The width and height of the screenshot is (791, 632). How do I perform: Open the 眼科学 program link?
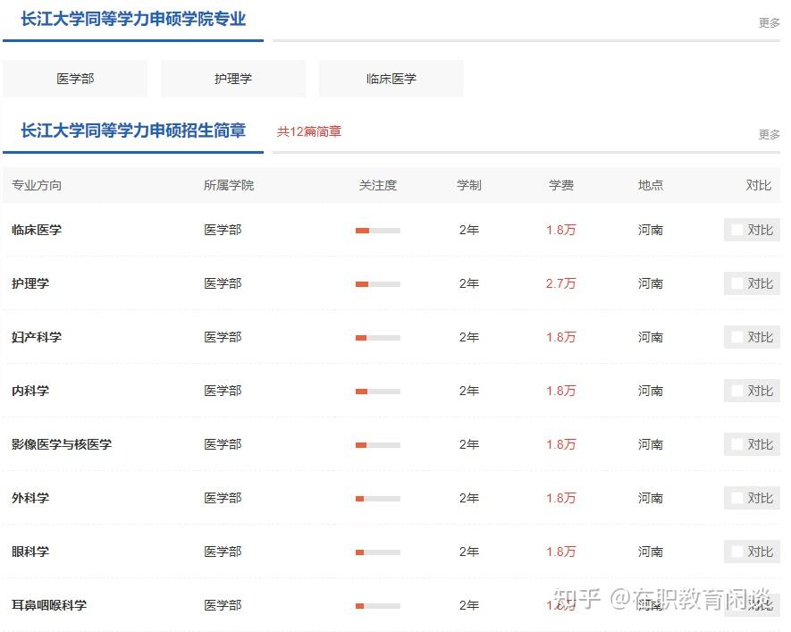coord(30,552)
